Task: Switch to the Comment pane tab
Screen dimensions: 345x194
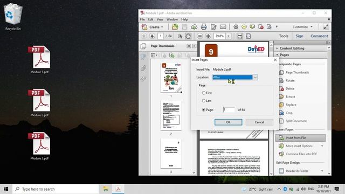Action: 319,36
